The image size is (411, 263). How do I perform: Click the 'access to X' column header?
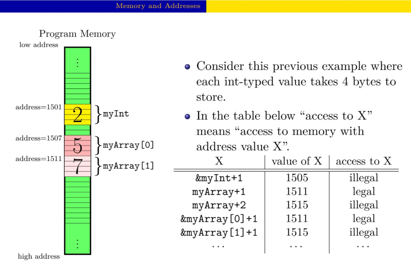tap(363, 161)
